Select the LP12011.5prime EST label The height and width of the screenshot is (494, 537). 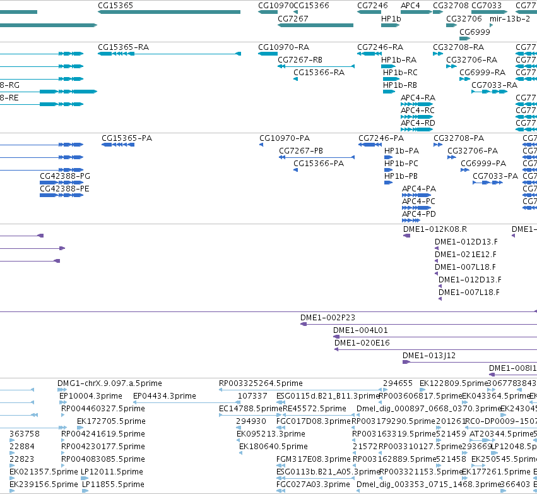(112, 473)
